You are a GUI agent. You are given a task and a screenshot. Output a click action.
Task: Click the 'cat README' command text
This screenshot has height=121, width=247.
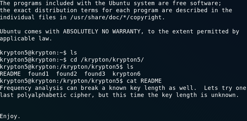[144, 81]
